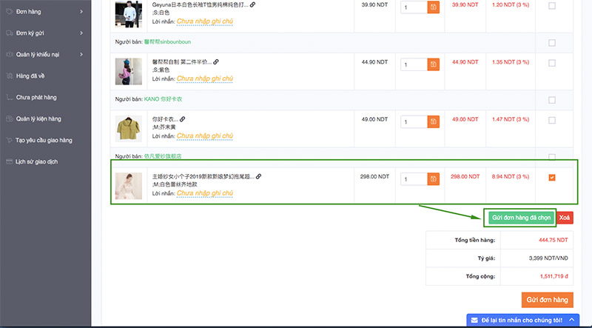The image size is (592, 328).
Task: Expand the Đơn ký gửi chevron arrow
Action: click(81, 33)
